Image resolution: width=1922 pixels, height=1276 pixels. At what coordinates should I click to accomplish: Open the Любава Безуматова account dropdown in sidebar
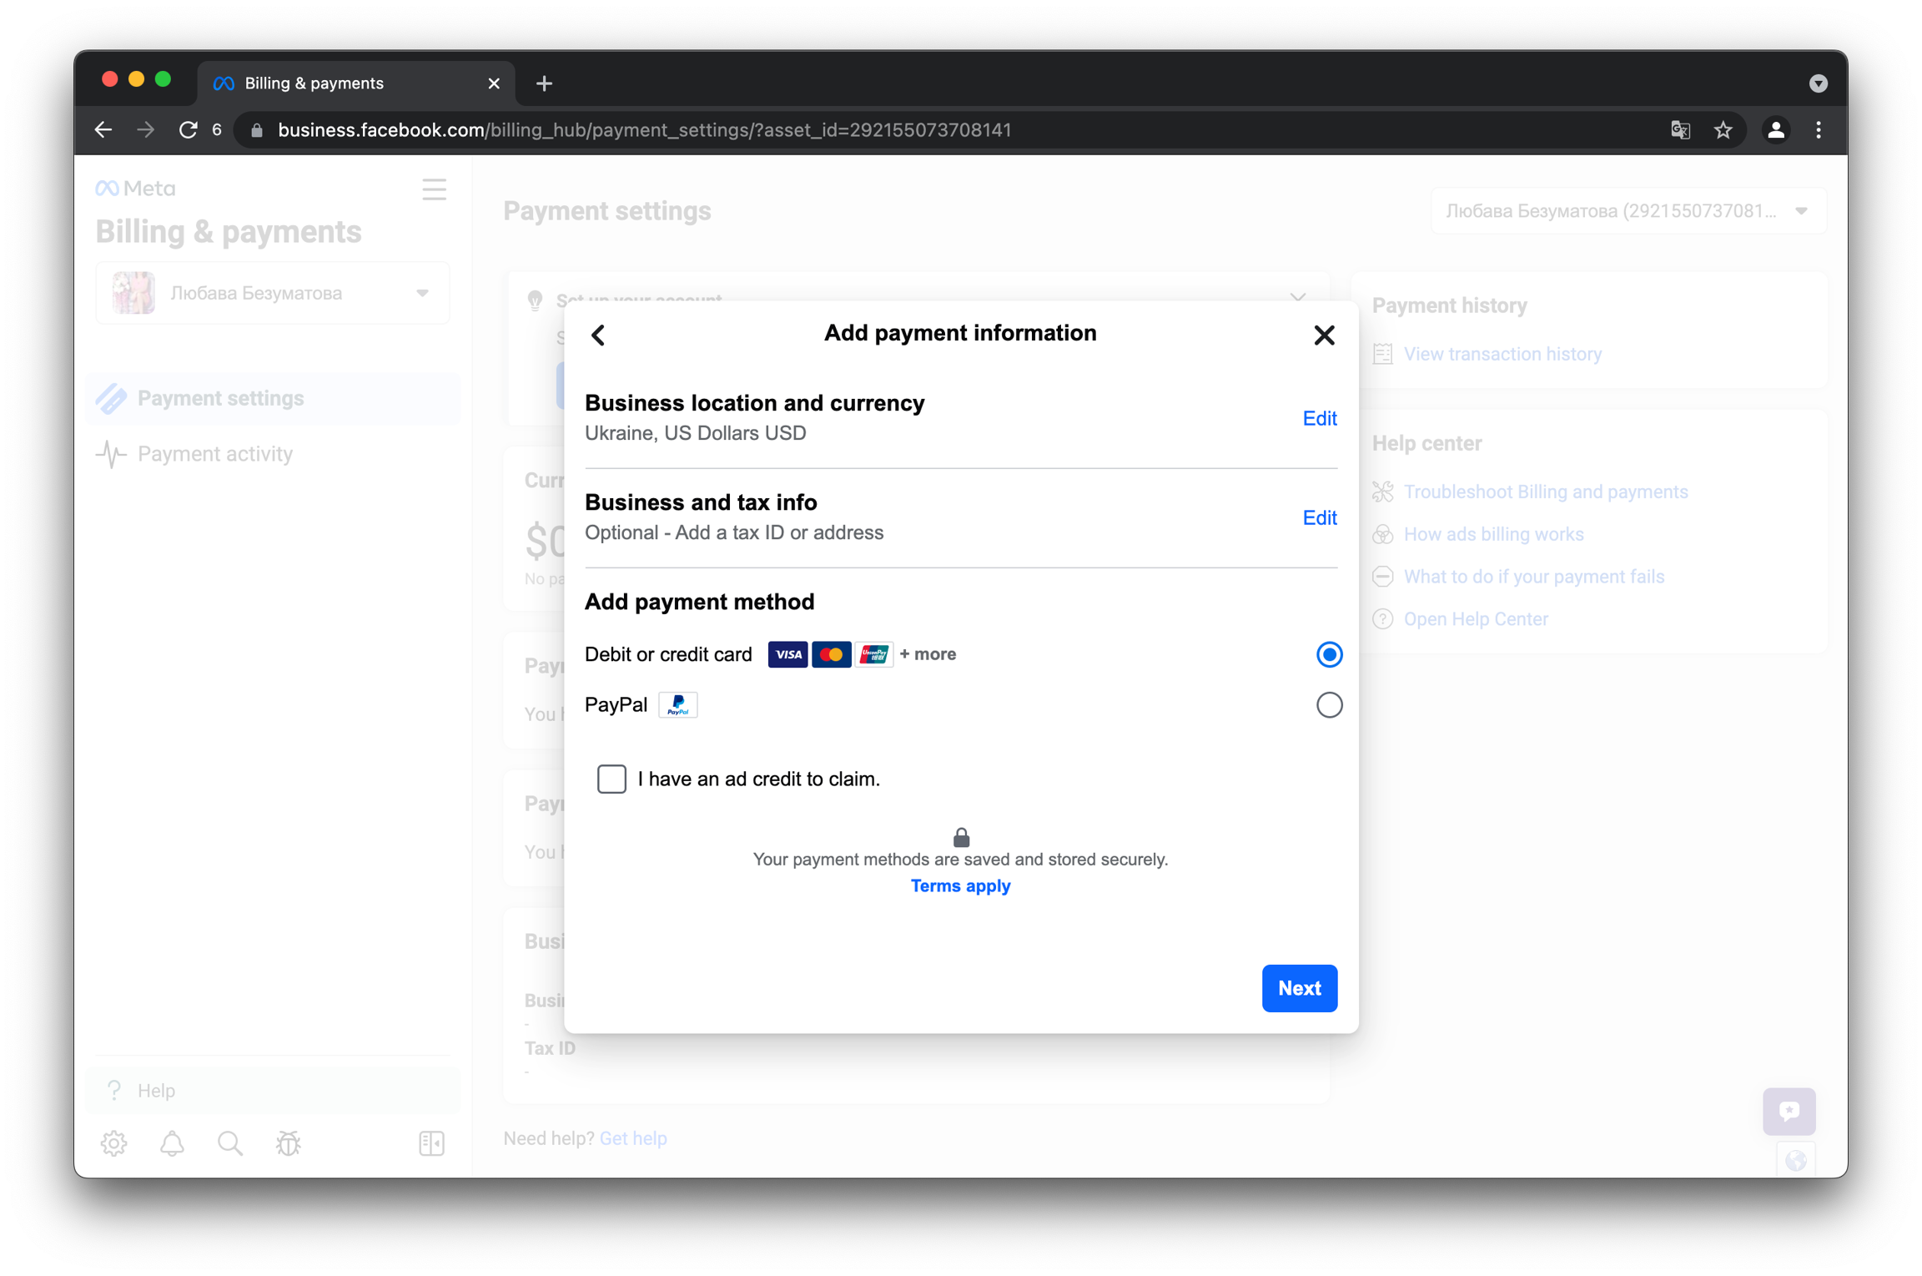pyautogui.click(x=273, y=293)
